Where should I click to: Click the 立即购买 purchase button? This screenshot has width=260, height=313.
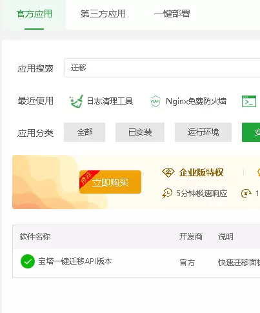pyautogui.click(x=110, y=182)
